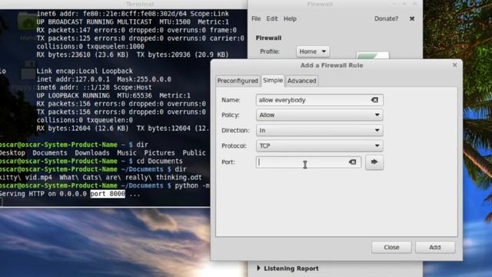
Task: Click the Add button
Action: (x=435, y=248)
